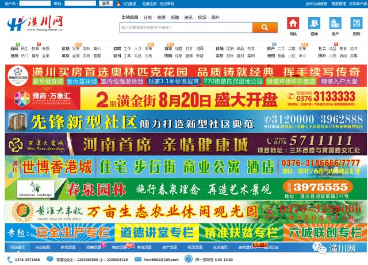
Task: Click the building picture in the 先锋新型社区 banner
Action: pyautogui.click(x=17, y=122)
